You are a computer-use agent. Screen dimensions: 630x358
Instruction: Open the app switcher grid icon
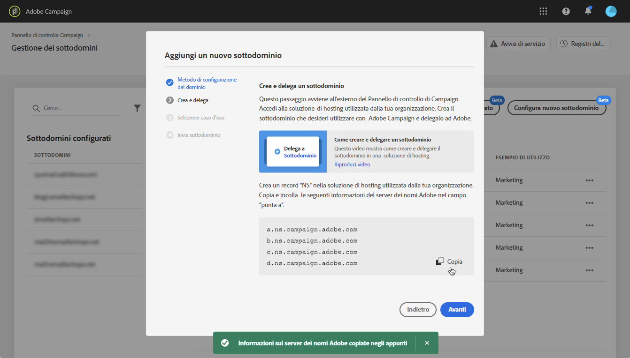click(544, 11)
